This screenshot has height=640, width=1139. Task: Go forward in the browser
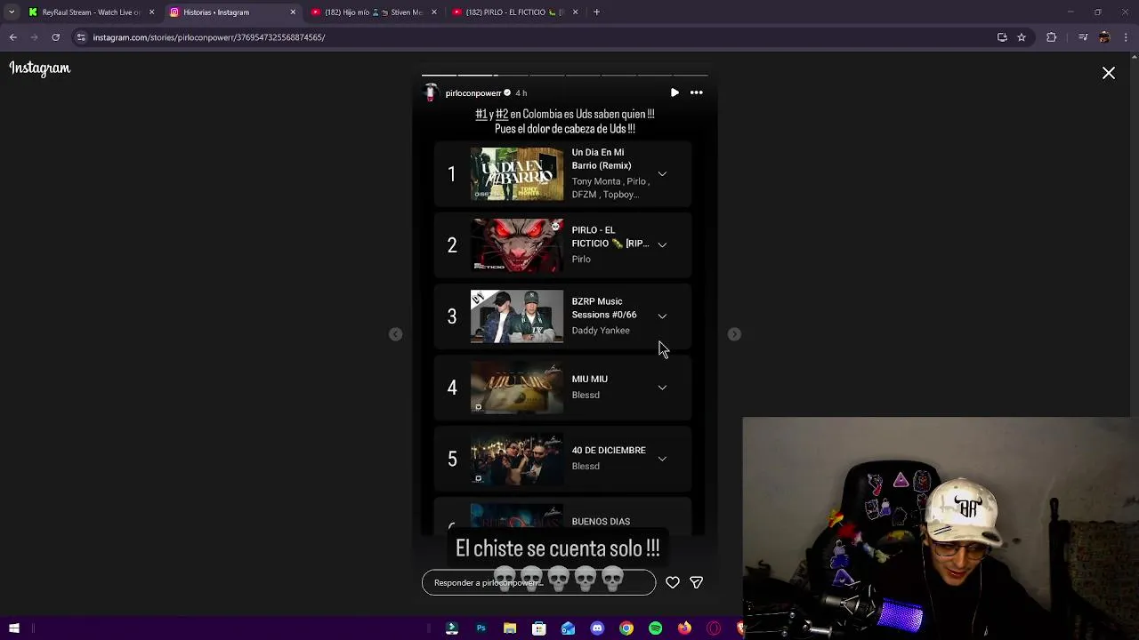click(34, 37)
